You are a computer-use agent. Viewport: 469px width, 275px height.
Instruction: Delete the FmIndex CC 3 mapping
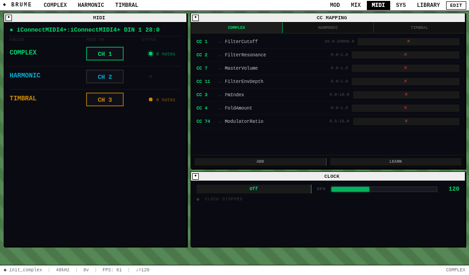pyautogui.click(x=407, y=95)
